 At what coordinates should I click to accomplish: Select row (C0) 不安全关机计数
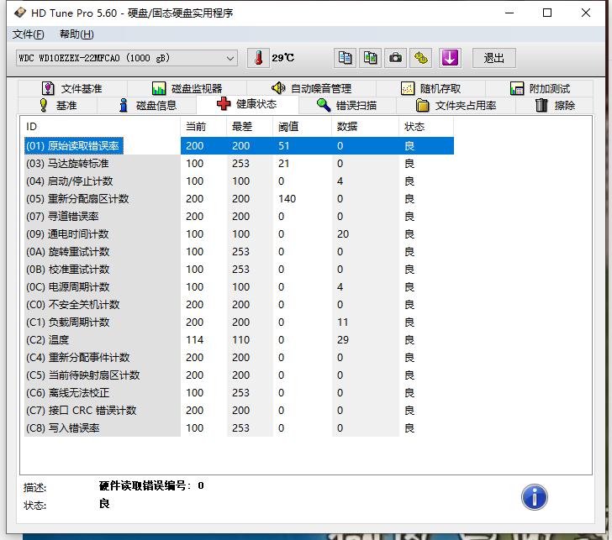click(x=239, y=305)
